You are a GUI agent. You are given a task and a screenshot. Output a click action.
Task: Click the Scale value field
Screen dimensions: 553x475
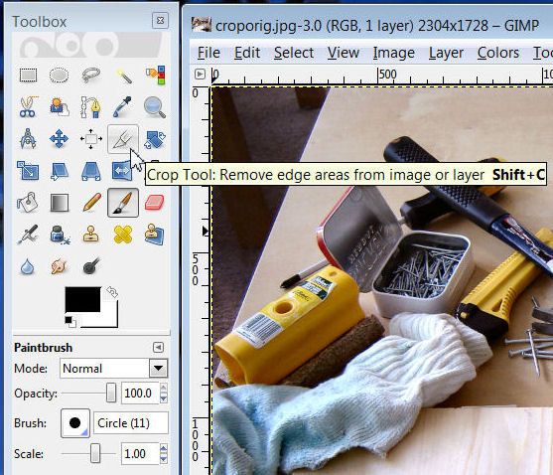tap(140, 453)
